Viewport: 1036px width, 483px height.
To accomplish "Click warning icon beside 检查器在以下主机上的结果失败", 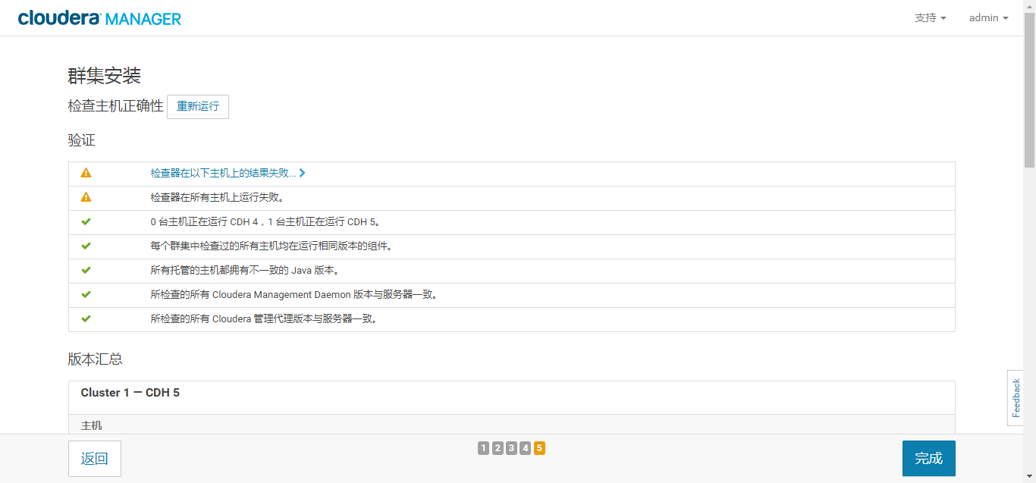I will (86, 173).
